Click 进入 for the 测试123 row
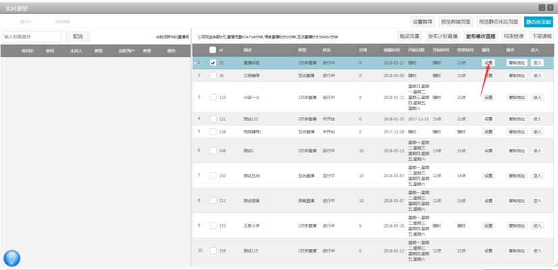 tap(537, 119)
